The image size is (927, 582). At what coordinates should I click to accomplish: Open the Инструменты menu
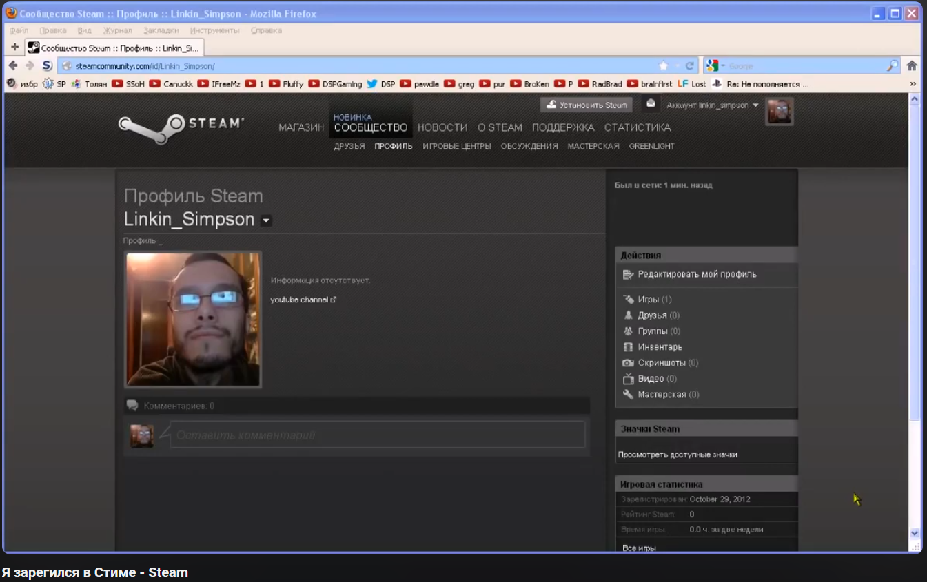[x=215, y=30]
